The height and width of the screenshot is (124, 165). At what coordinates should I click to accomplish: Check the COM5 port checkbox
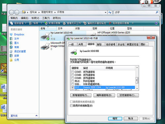point(73,72)
